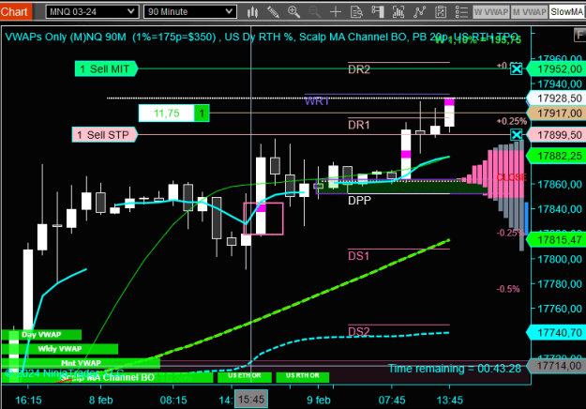Screen dimensions: 586x409
Task: Click the 8 feb date axis label
Action: pos(101,401)
